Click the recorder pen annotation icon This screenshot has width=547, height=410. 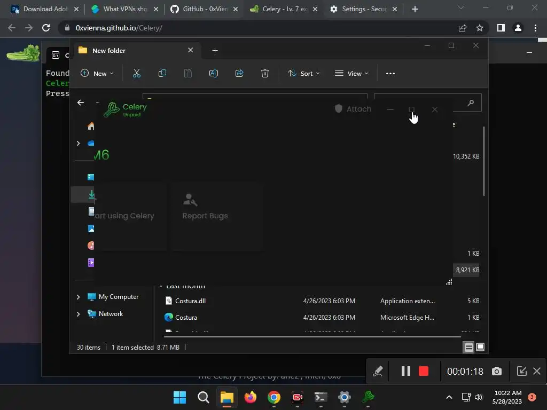click(378, 372)
